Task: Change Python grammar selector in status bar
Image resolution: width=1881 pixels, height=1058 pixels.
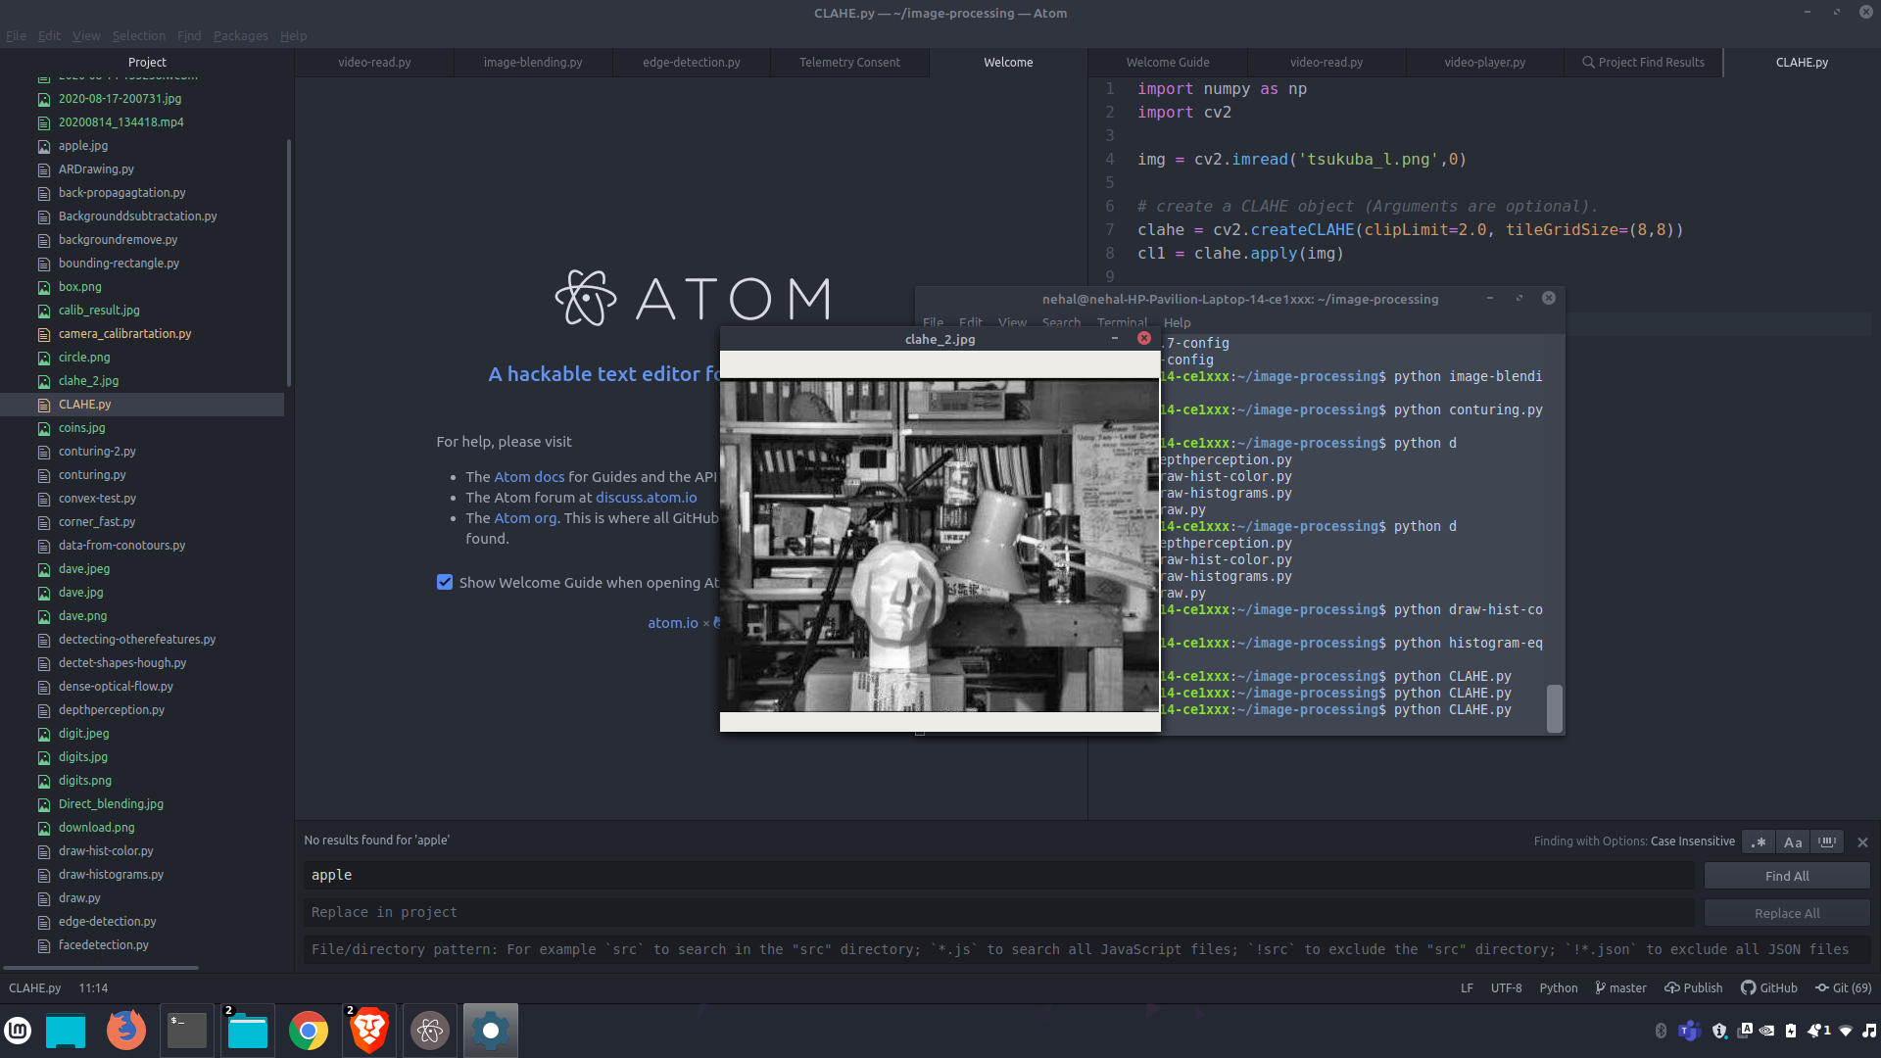Action: pyautogui.click(x=1558, y=987)
